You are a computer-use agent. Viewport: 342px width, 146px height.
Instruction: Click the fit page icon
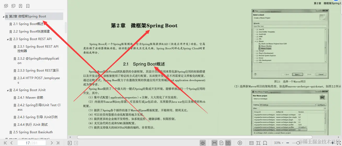258,143
